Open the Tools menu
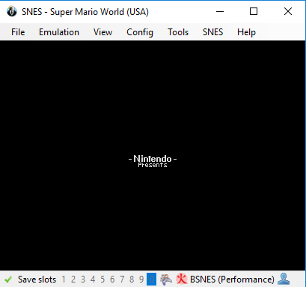This screenshot has width=306, height=287. 178,32
